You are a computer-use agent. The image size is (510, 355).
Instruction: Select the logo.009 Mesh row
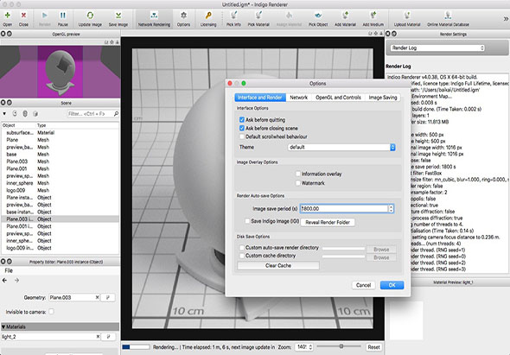[x=61, y=190]
